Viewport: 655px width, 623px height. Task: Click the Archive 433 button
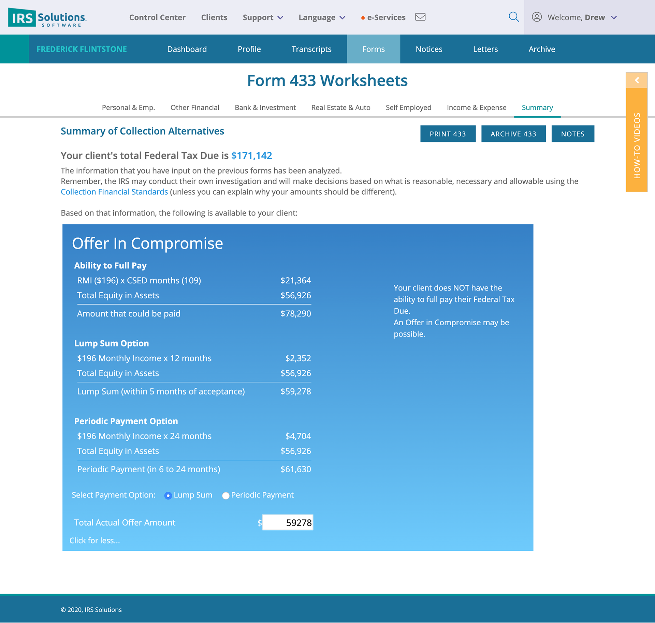[513, 134]
